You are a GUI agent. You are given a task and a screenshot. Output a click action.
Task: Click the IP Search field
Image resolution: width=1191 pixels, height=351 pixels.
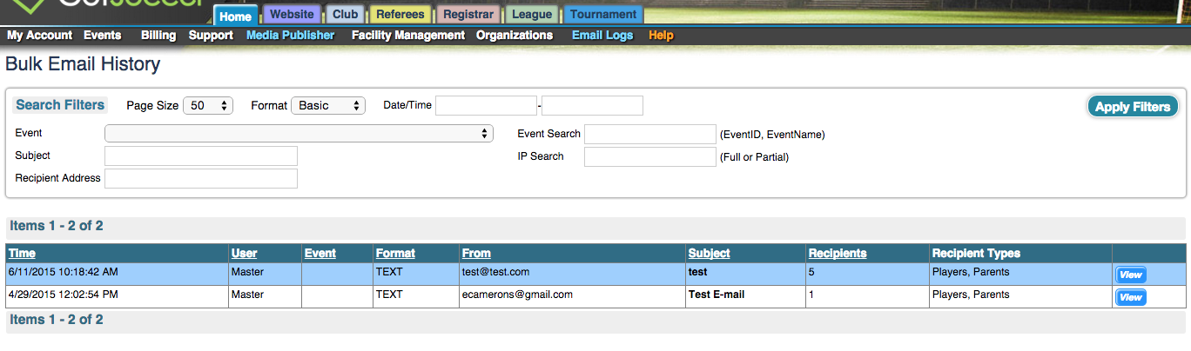[649, 156]
